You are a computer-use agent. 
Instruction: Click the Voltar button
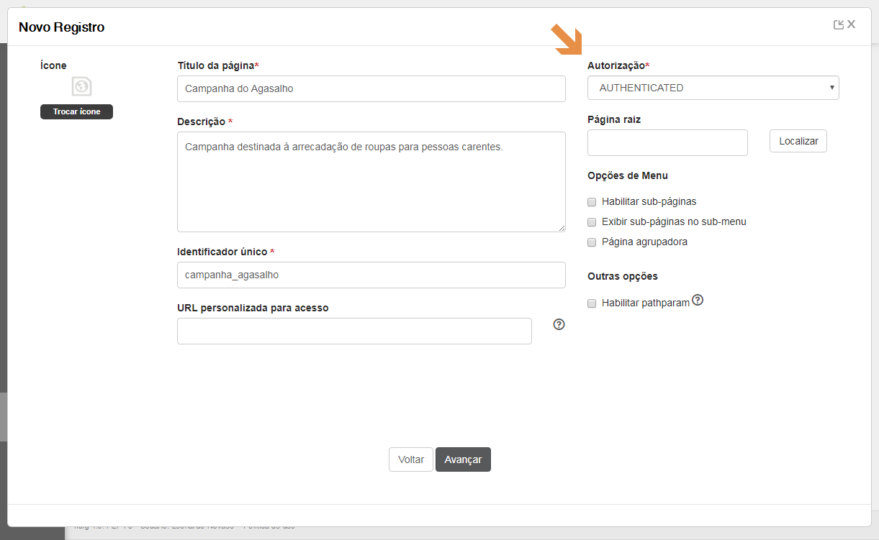411,459
